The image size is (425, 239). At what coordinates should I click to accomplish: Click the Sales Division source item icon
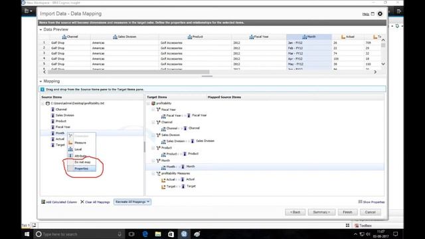(53, 116)
